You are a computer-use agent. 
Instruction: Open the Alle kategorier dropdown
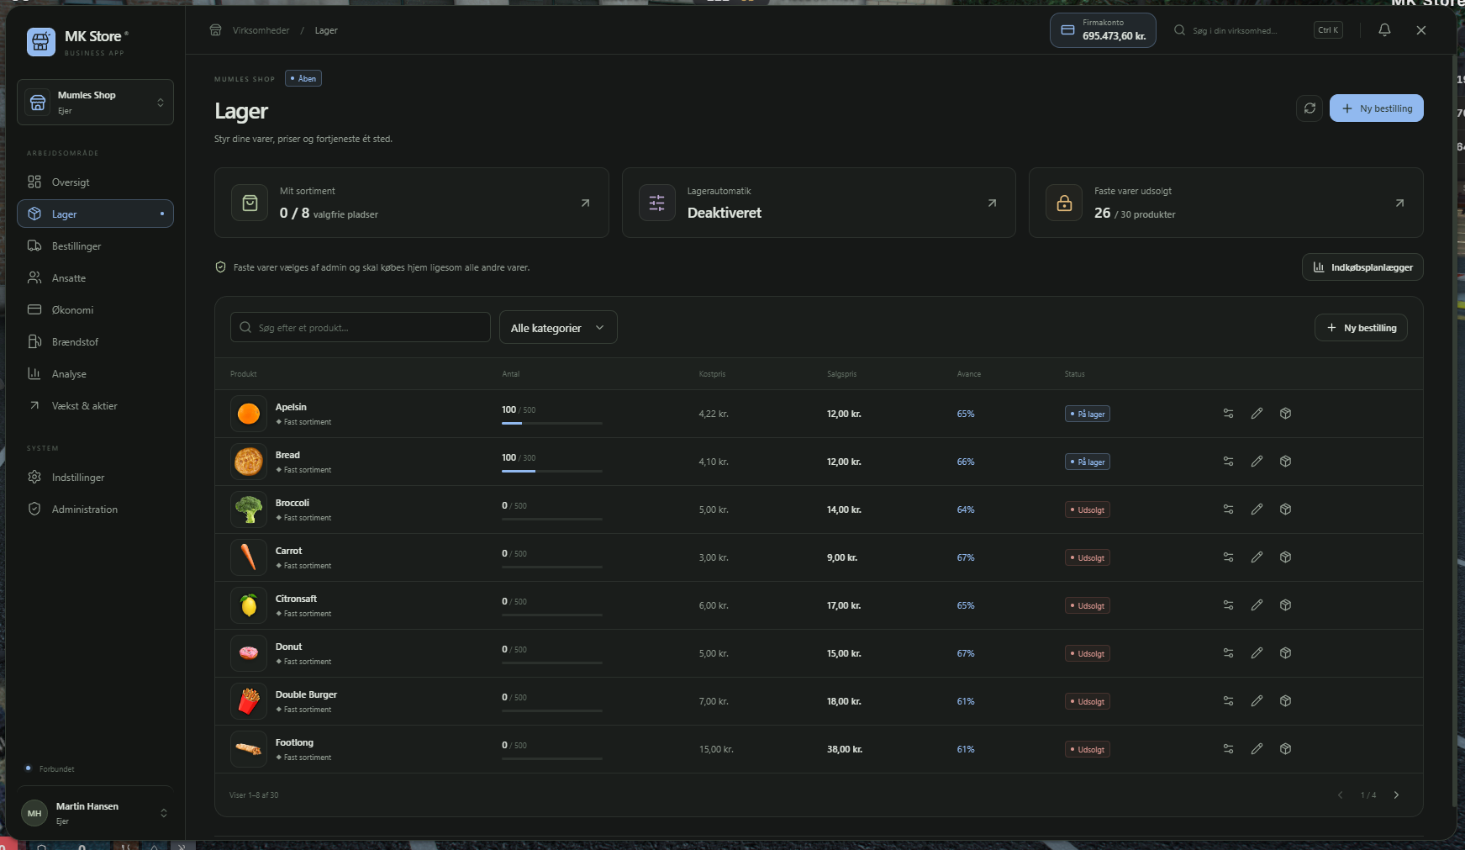tap(558, 328)
